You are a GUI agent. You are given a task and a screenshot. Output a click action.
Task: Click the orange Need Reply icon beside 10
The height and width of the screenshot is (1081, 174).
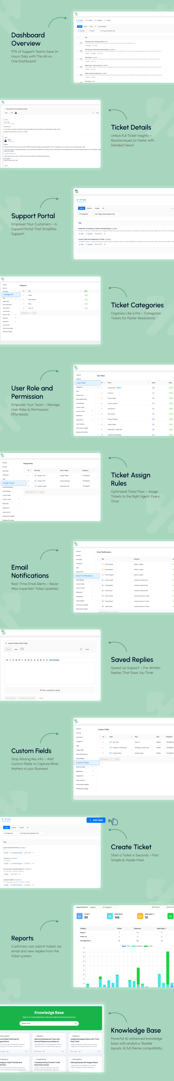coord(140,916)
